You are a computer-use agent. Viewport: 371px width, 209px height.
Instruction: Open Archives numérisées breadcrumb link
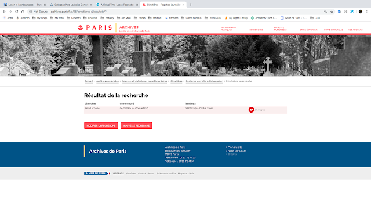point(107,81)
